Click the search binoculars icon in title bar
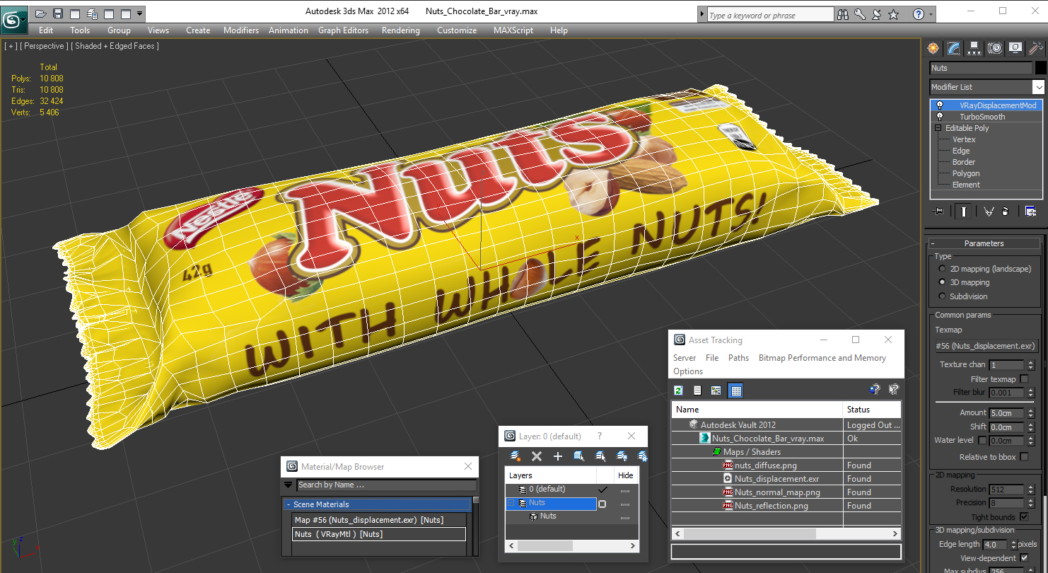 [x=842, y=14]
